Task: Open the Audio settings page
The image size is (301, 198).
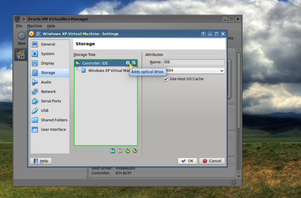Action: [x=50, y=82]
